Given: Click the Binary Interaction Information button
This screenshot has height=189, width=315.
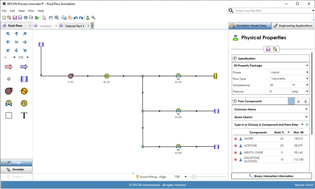Looking at the screenshot, I should coord(271,176).
